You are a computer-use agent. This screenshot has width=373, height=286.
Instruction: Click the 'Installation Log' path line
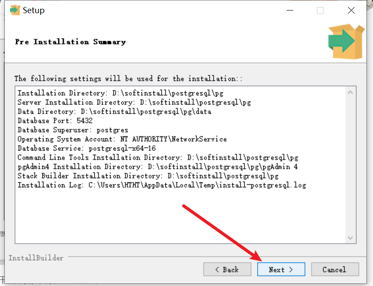[x=162, y=185]
